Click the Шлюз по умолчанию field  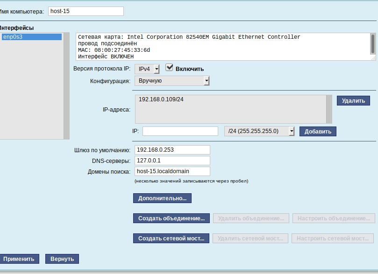172,150
